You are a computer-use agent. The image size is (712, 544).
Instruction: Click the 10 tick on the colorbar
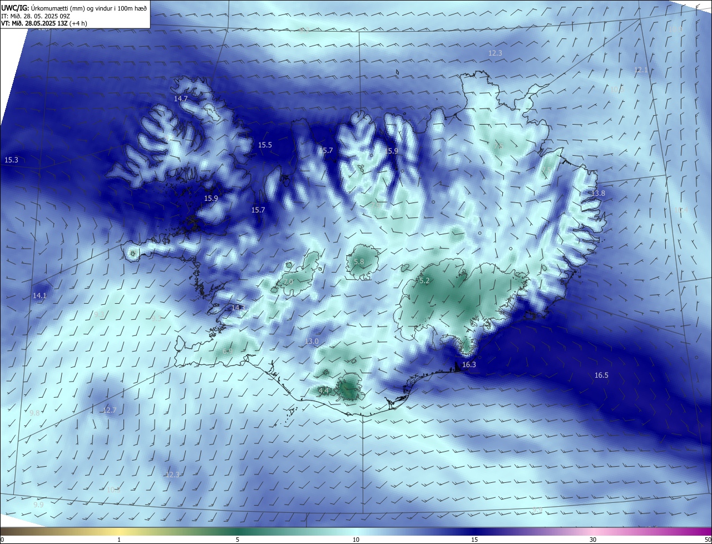tap(356, 540)
